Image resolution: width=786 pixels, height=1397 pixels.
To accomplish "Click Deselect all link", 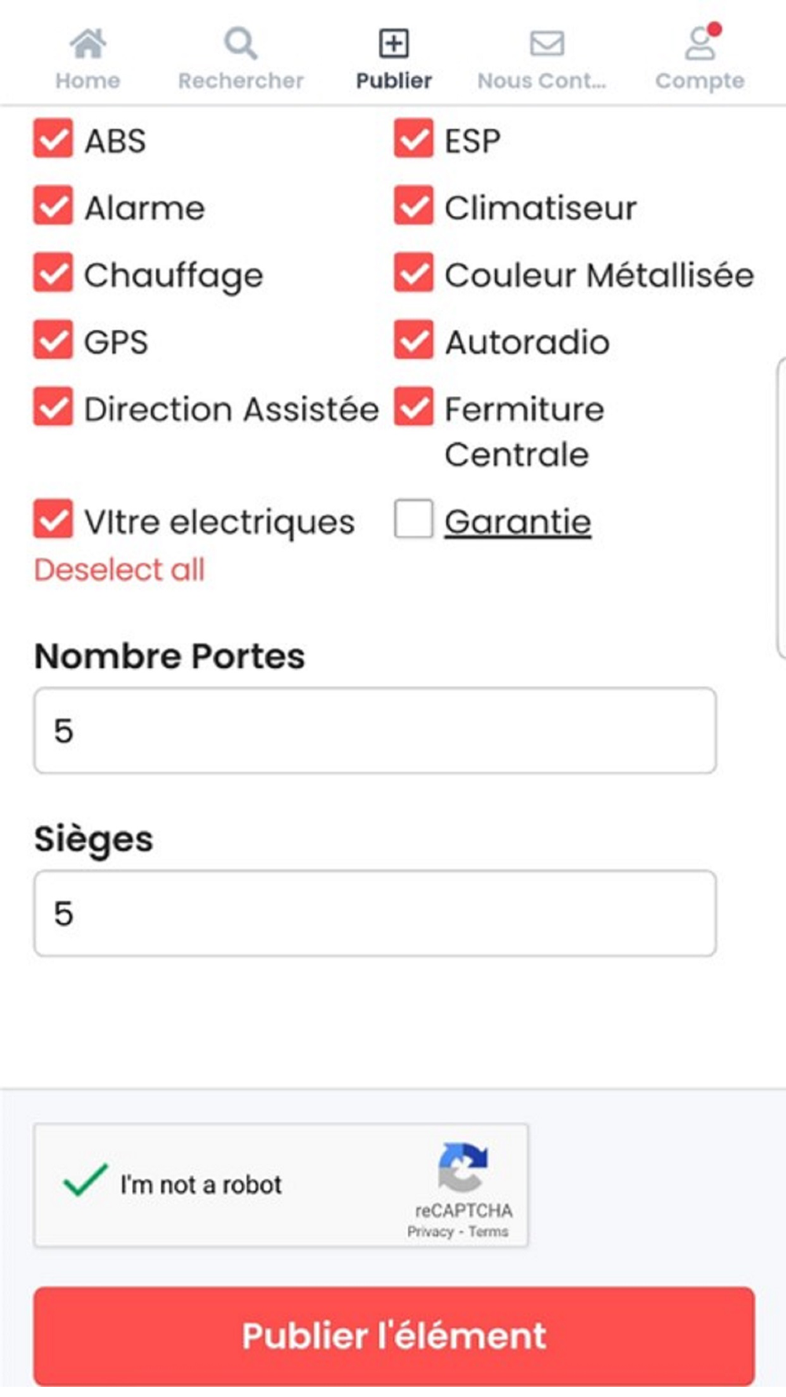I will pos(119,570).
